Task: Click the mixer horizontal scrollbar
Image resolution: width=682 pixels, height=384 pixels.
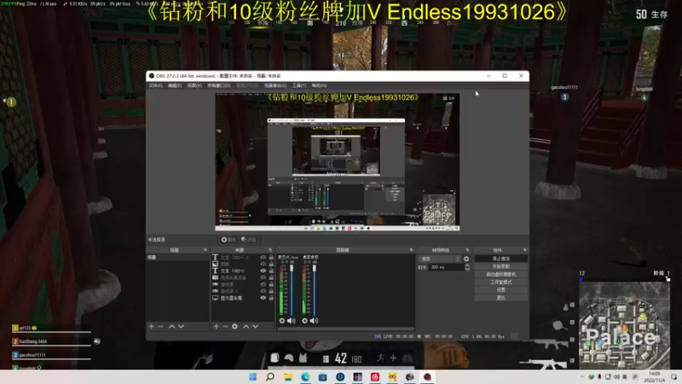Action: (x=346, y=329)
